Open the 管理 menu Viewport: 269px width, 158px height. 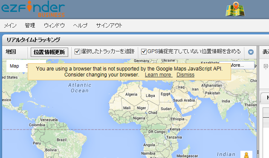[30, 25]
